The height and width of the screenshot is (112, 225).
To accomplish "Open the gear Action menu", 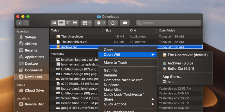I will pyautogui.click(x=100, y=23).
